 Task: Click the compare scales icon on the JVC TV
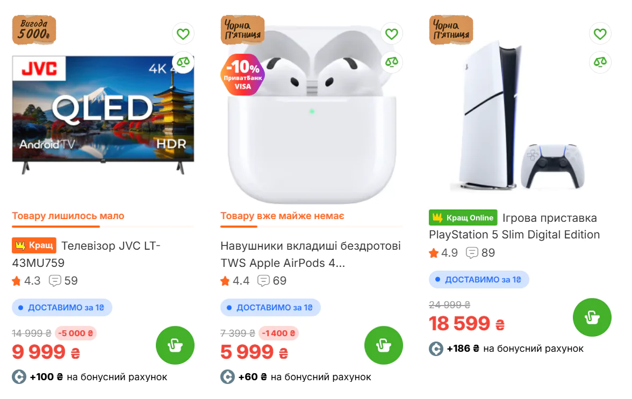click(183, 62)
